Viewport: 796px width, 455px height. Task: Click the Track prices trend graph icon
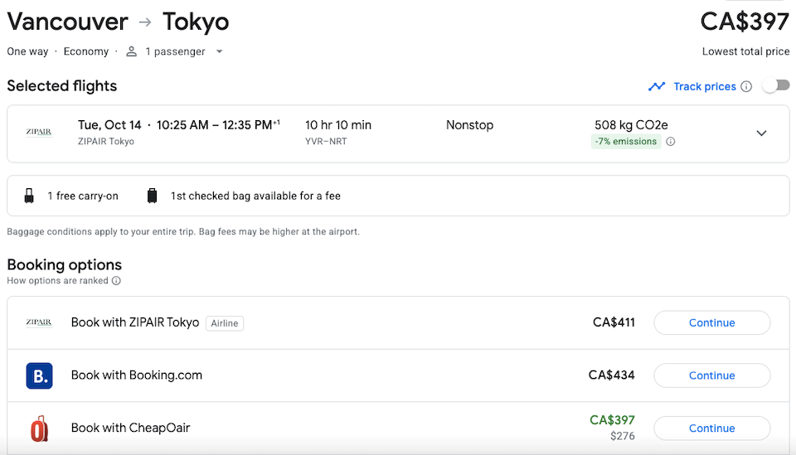coord(657,87)
